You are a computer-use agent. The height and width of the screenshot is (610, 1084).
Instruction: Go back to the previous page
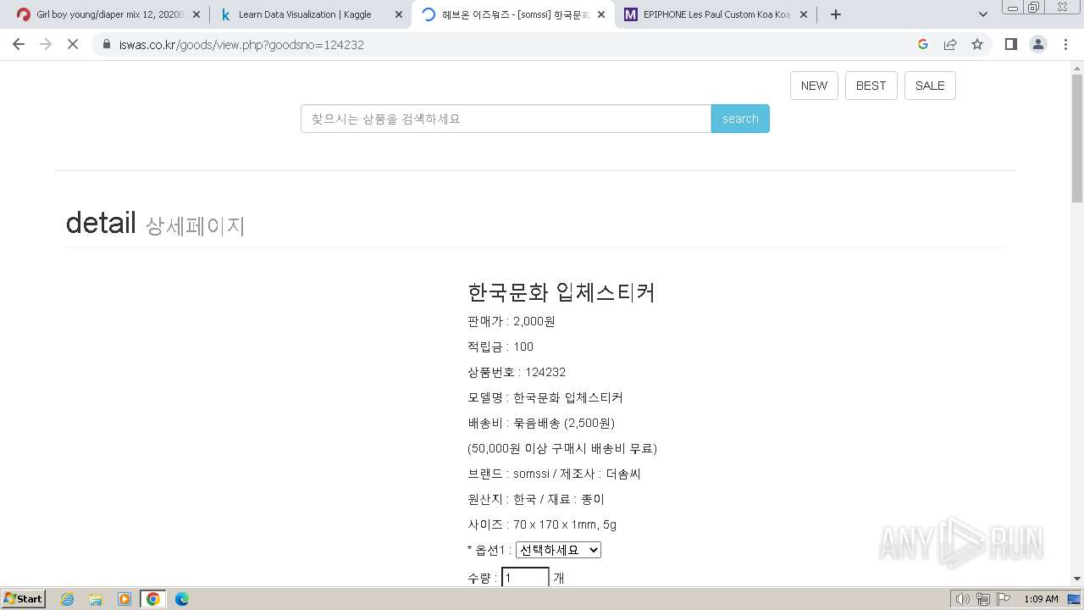tap(19, 44)
